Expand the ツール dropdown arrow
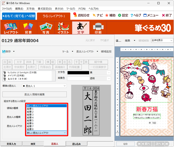 (72, 52)
